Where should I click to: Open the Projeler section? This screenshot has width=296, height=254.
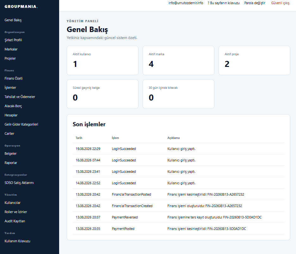[x=10, y=58]
